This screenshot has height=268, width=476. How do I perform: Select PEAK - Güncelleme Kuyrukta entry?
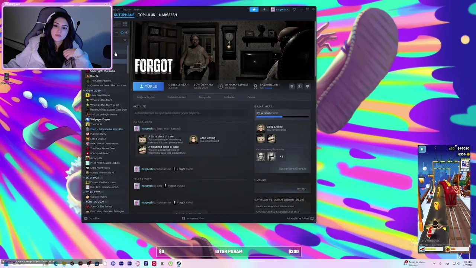tap(106, 129)
